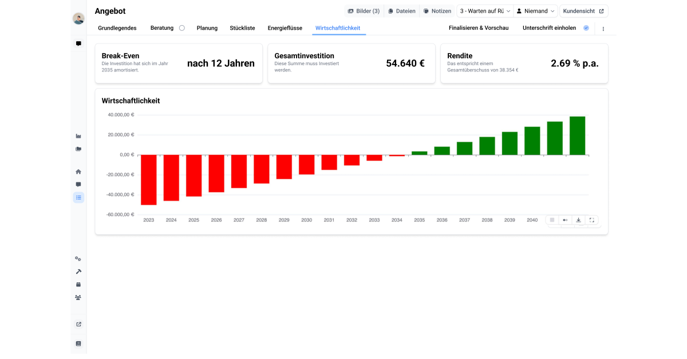Click the 2035 year label on the axis
This screenshot has height=359, width=687.
(420, 220)
